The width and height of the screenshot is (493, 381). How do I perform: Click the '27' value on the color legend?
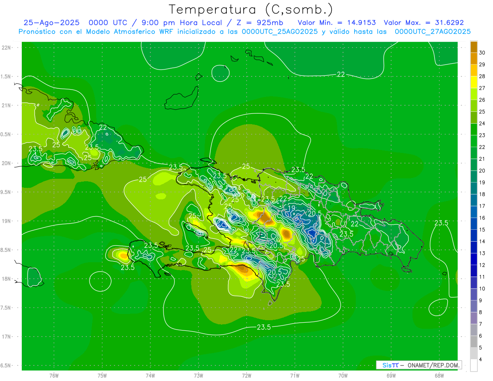coord(482,88)
